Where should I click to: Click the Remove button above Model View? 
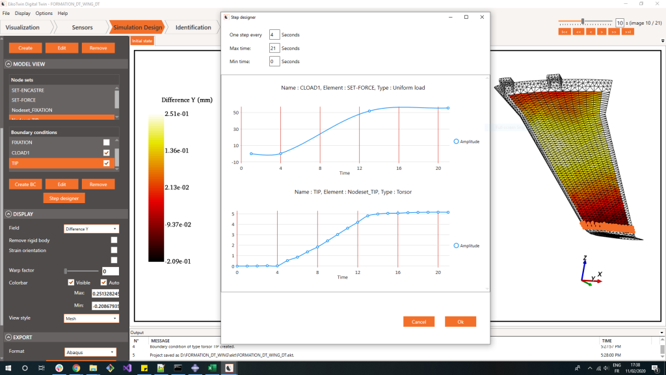[98, 48]
